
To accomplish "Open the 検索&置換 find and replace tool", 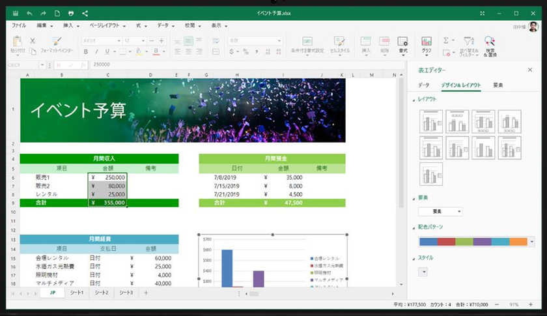I will pos(490,44).
